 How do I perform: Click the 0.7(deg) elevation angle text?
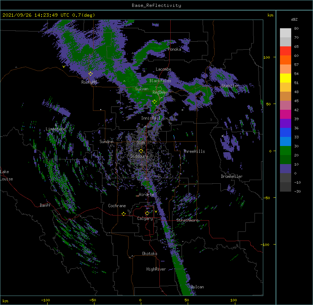point(84,15)
